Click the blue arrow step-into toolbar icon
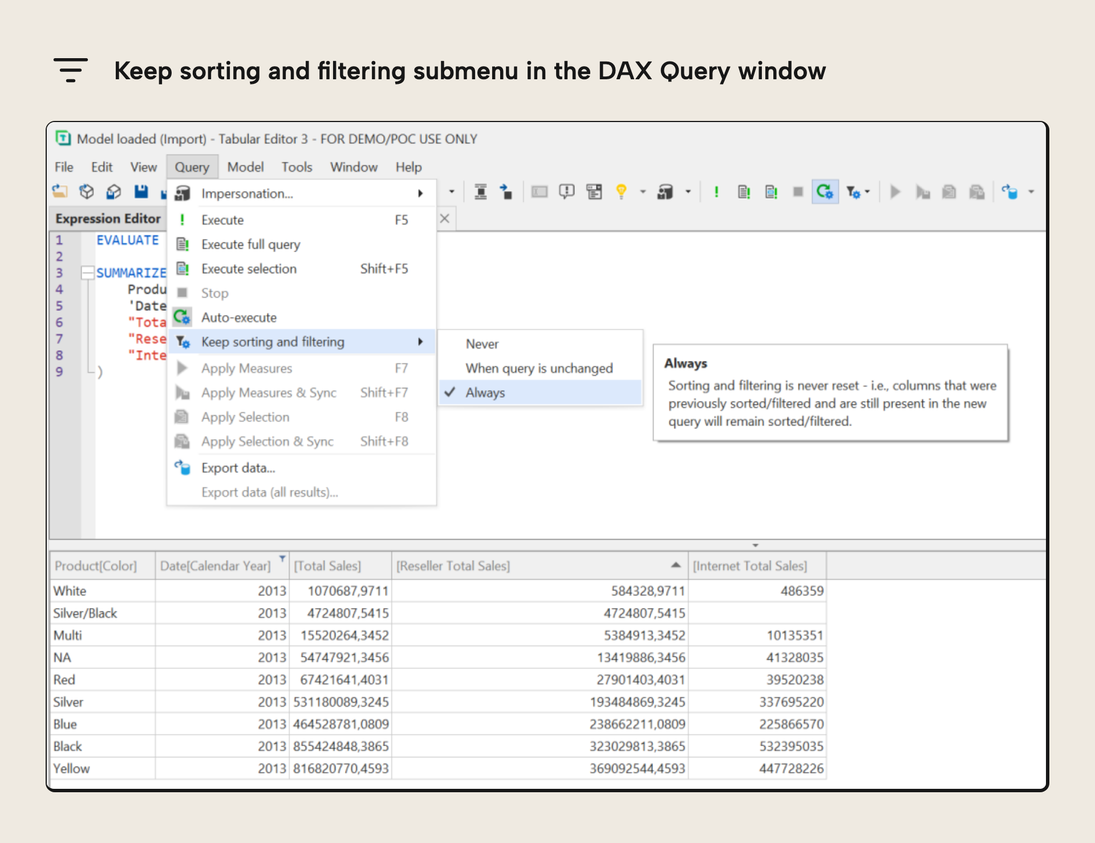 pyautogui.click(x=506, y=192)
